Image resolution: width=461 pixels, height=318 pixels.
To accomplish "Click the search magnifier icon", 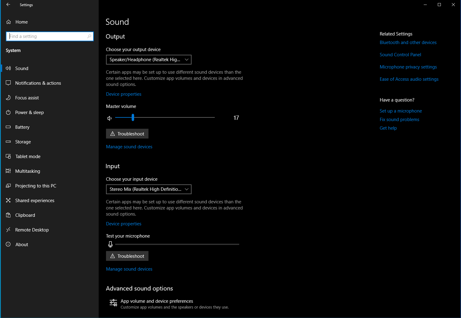I will click(89, 36).
